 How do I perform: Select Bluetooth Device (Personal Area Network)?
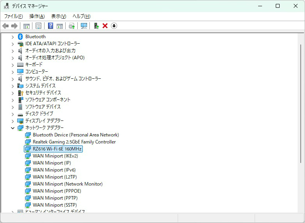click(76, 135)
